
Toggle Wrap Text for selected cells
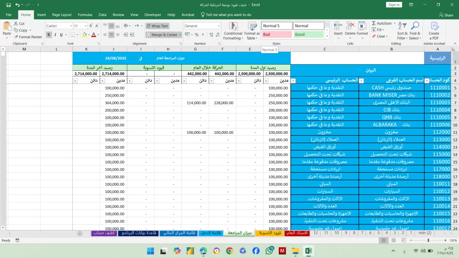(x=157, y=26)
